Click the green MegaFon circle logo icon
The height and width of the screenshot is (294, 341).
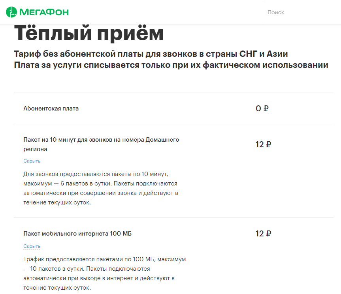12,12
